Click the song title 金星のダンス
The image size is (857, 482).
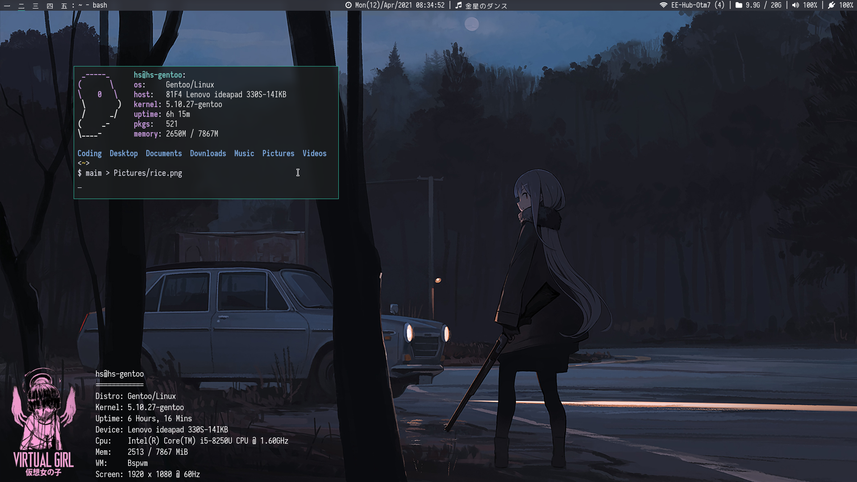point(486,6)
